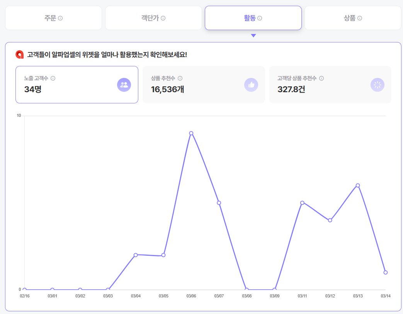Select the 노출 고객수 34명 card
This screenshot has width=403, height=314.
[x=77, y=84]
